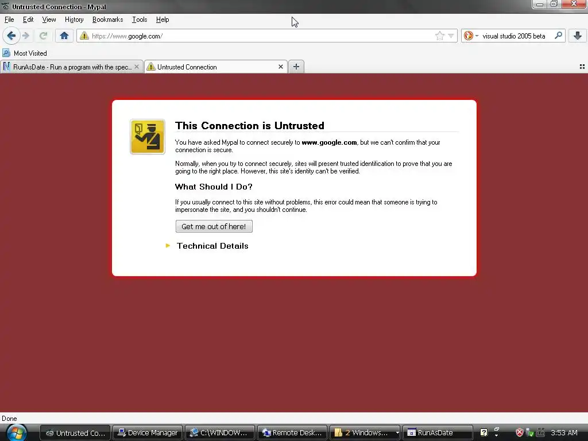Open the Help menu
Screen dimensions: 588x441
[163, 20]
